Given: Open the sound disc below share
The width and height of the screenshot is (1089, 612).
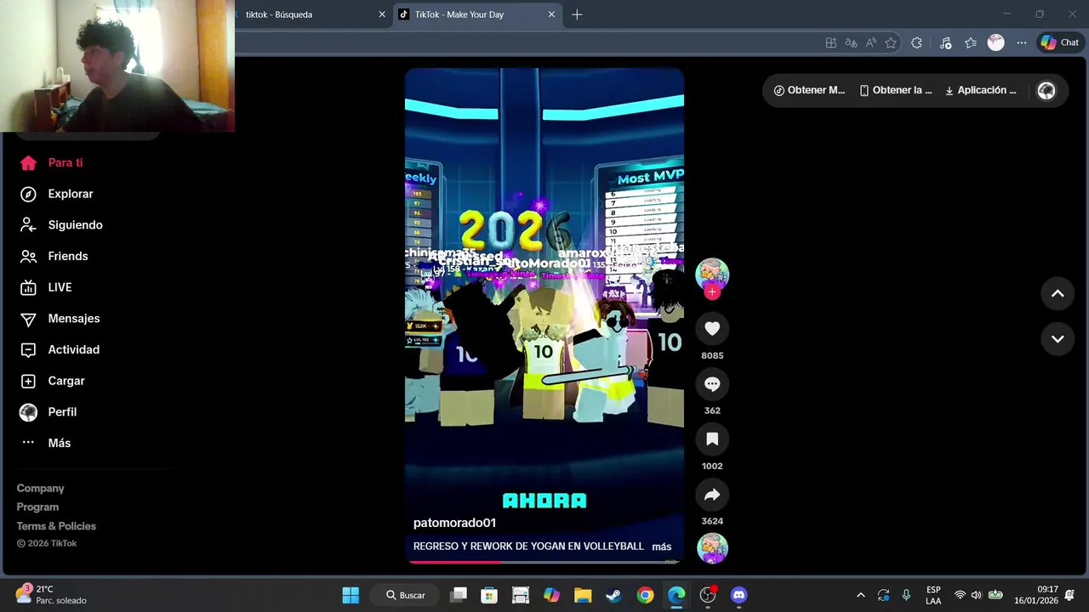Looking at the screenshot, I should (712, 548).
